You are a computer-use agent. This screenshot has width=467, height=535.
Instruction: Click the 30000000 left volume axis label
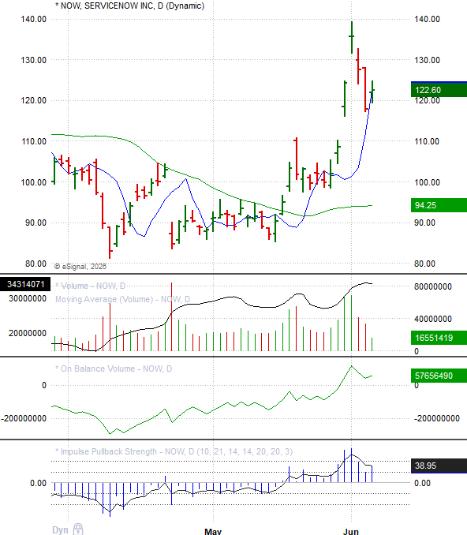(28, 298)
